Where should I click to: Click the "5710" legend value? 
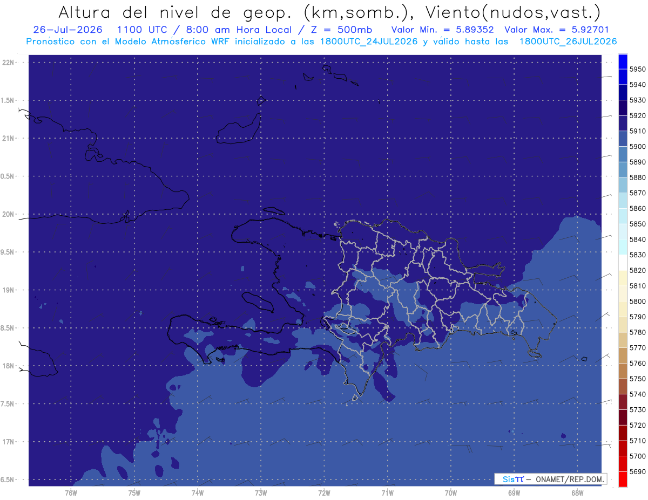pyautogui.click(x=637, y=441)
